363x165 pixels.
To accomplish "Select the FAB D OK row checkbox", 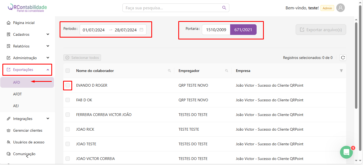I will [x=68, y=100].
